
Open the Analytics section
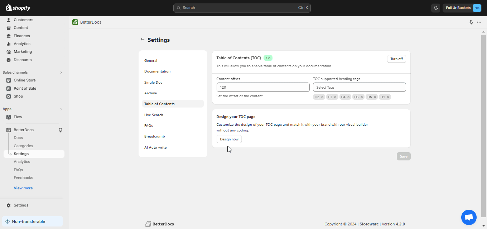(21, 44)
